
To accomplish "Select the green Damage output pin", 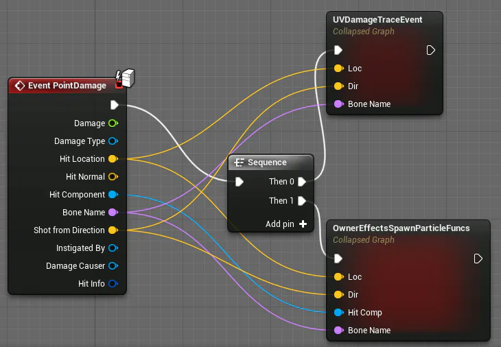I will (x=113, y=123).
